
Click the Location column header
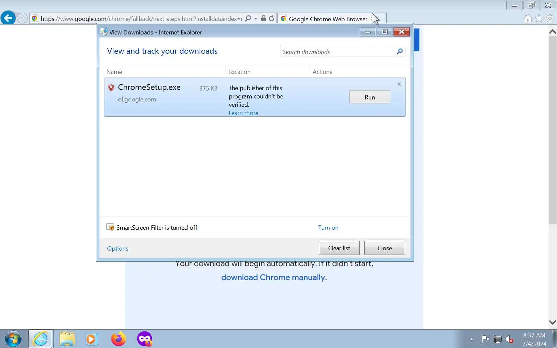[239, 72]
